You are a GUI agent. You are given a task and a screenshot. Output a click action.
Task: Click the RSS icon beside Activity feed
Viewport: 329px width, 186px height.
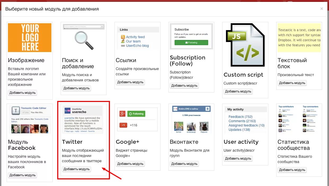pyautogui.click(x=123, y=37)
